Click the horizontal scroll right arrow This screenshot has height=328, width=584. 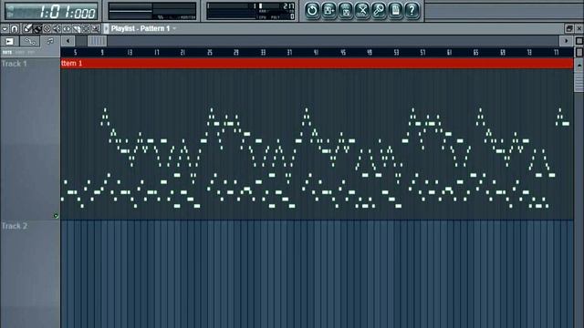coord(566,41)
